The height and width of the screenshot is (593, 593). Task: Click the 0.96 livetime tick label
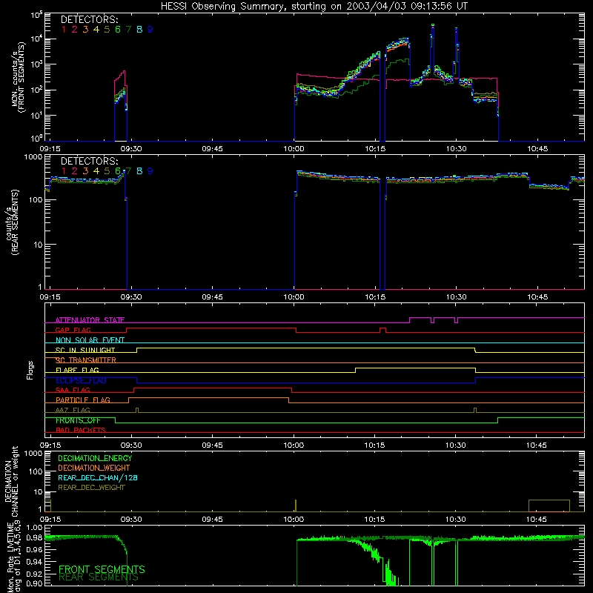(x=34, y=550)
